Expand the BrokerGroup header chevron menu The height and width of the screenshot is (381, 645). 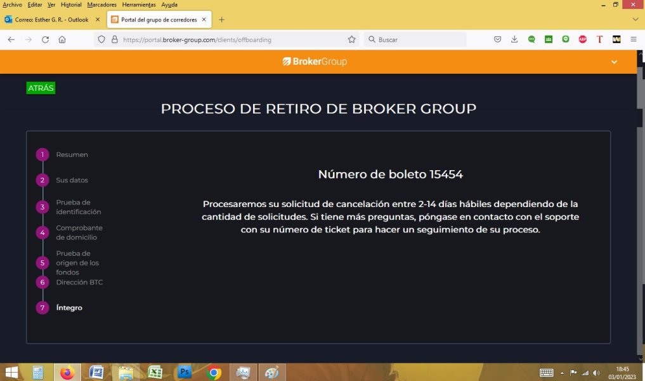614,62
